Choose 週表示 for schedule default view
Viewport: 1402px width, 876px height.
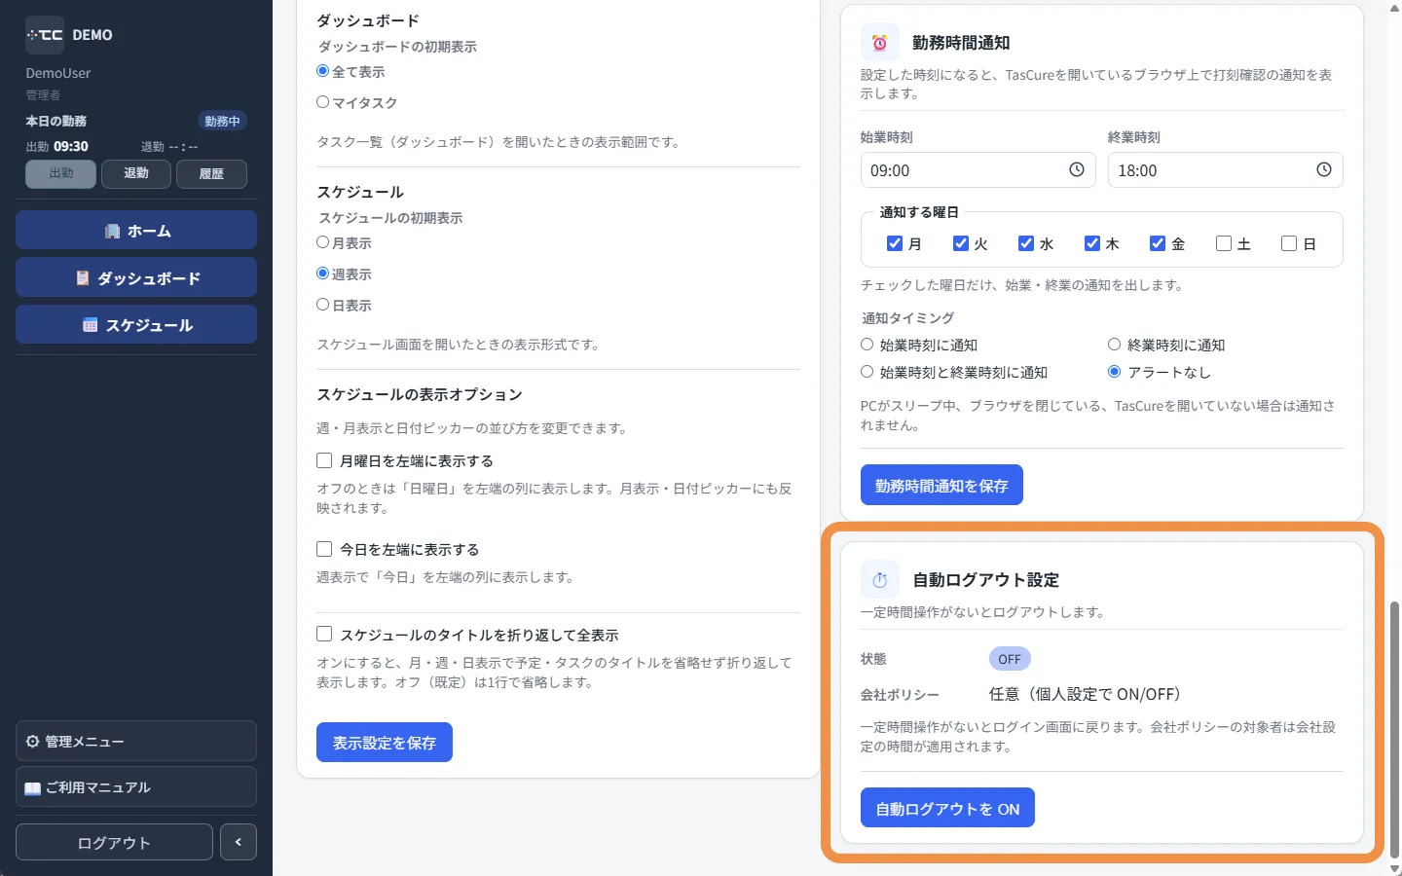click(323, 274)
